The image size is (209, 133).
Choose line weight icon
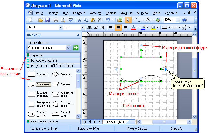tap(164, 27)
